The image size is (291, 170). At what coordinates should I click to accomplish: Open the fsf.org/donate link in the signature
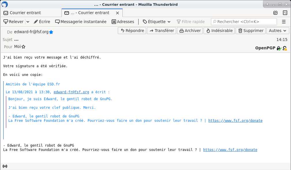230,150
